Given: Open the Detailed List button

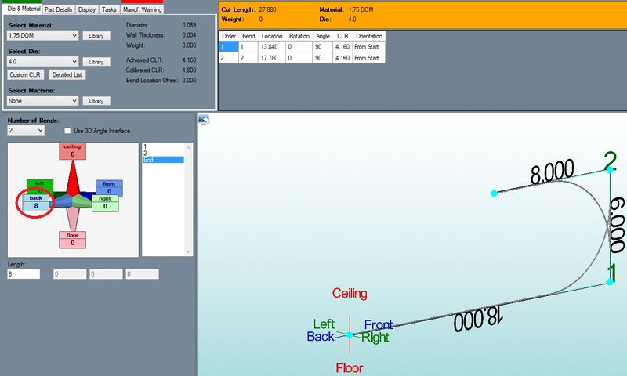Looking at the screenshot, I should (x=67, y=74).
